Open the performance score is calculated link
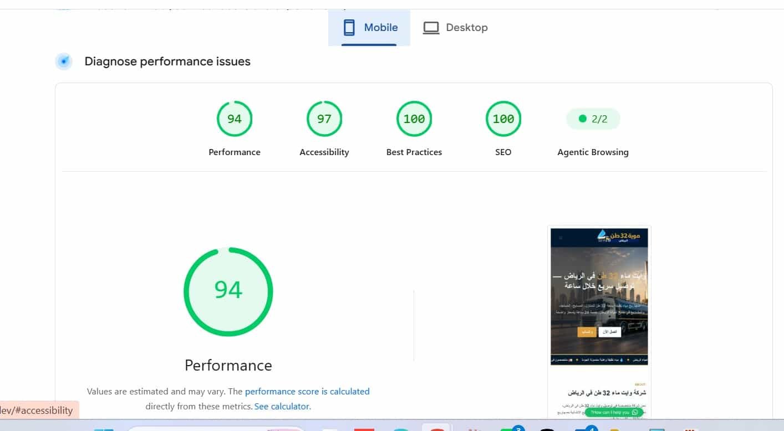The width and height of the screenshot is (784, 431). (x=307, y=392)
